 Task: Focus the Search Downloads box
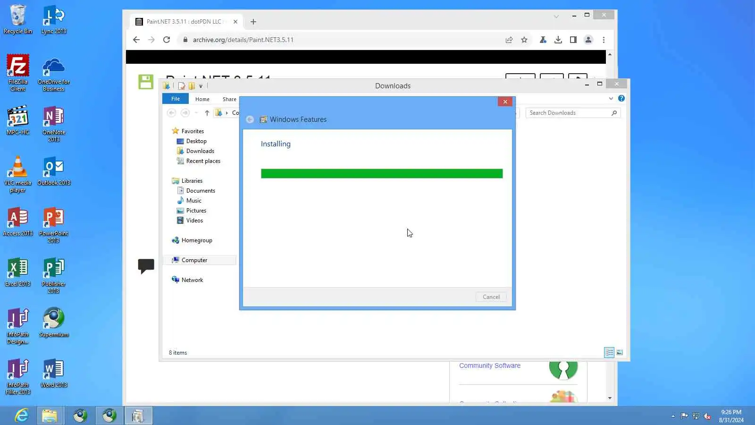pyautogui.click(x=573, y=113)
